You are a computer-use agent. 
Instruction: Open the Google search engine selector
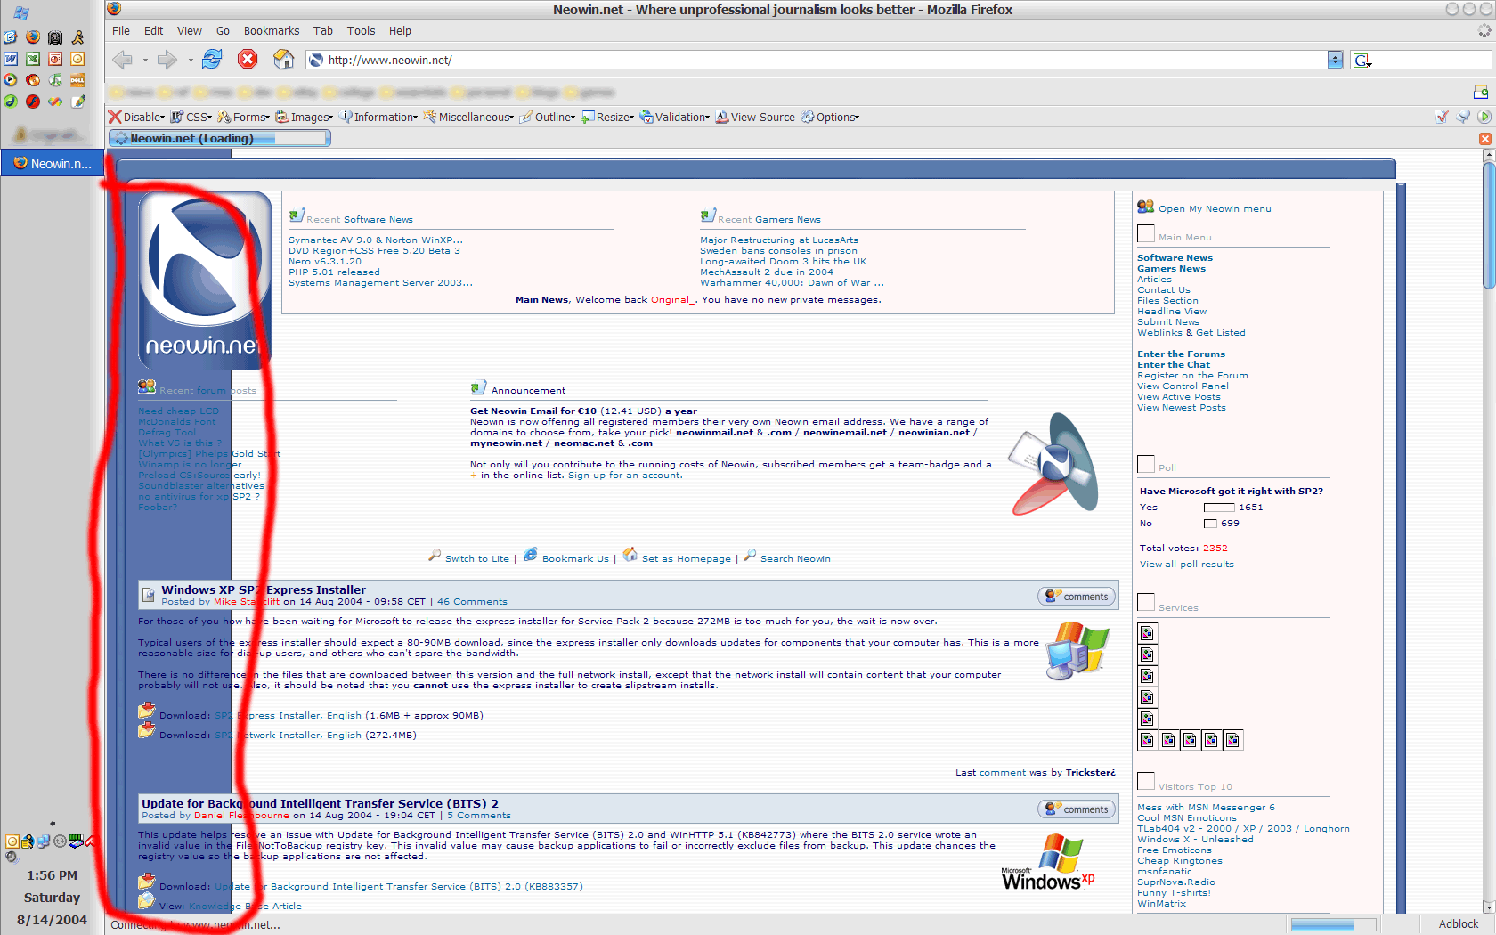coord(1362,61)
